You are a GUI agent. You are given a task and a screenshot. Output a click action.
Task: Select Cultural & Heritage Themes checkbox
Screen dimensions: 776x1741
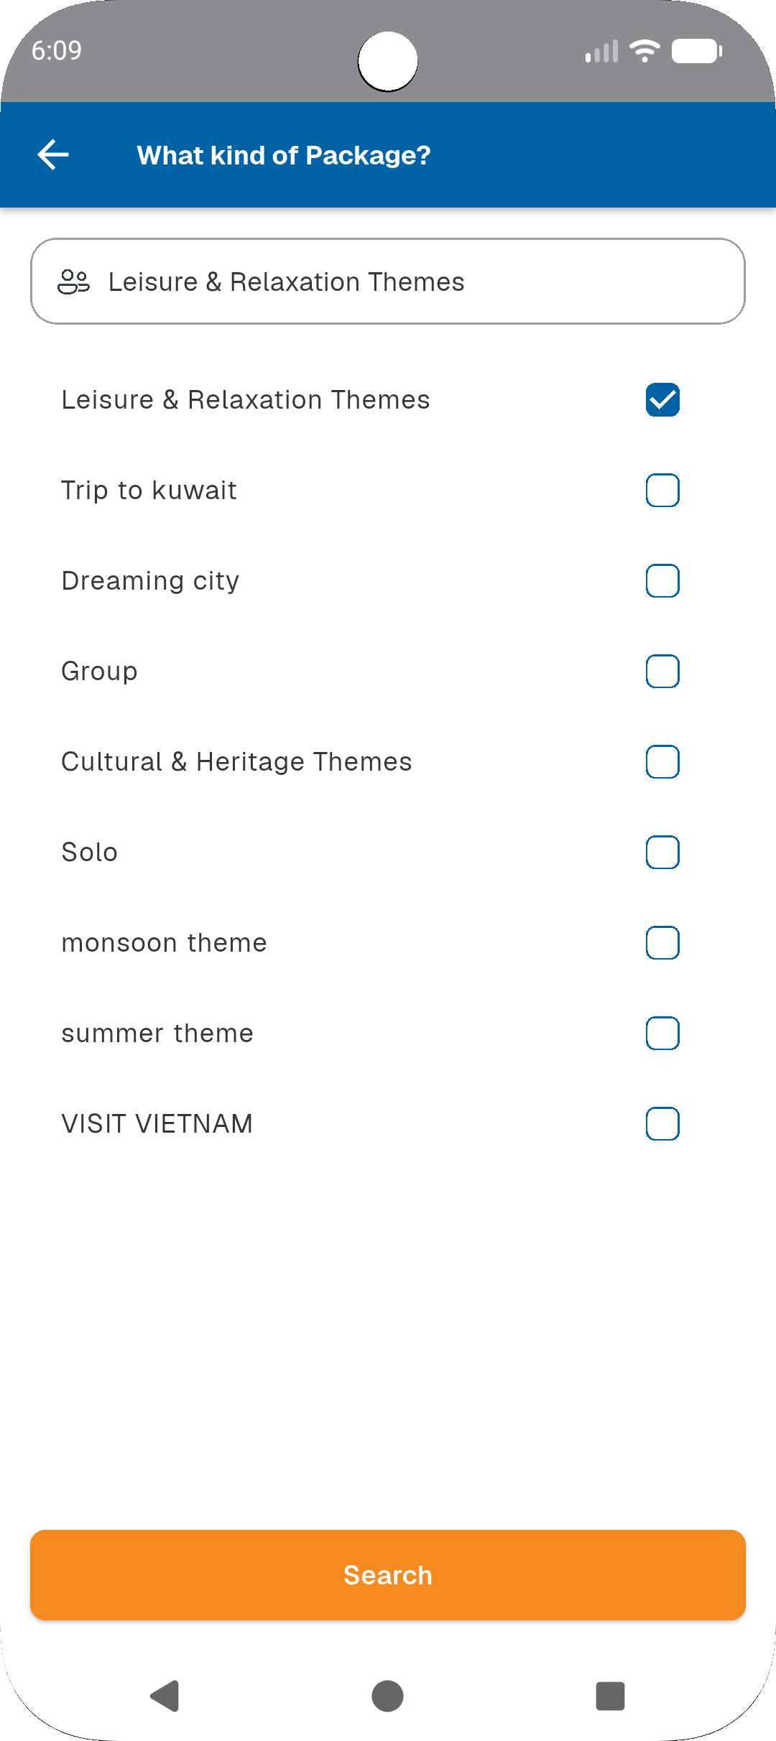pyautogui.click(x=662, y=762)
